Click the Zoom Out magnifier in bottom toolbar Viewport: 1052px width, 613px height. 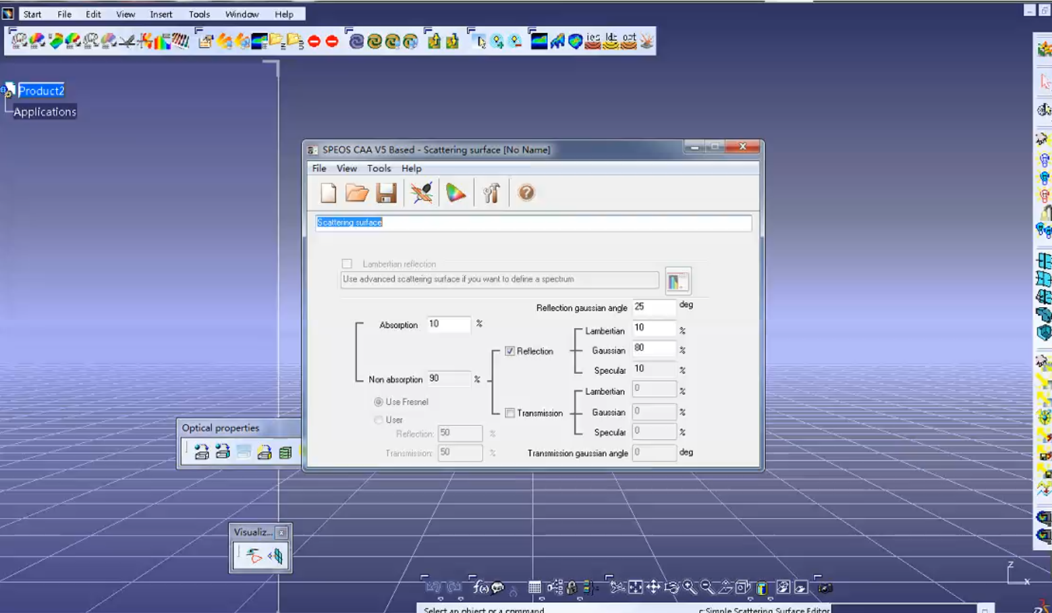(707, 587)
